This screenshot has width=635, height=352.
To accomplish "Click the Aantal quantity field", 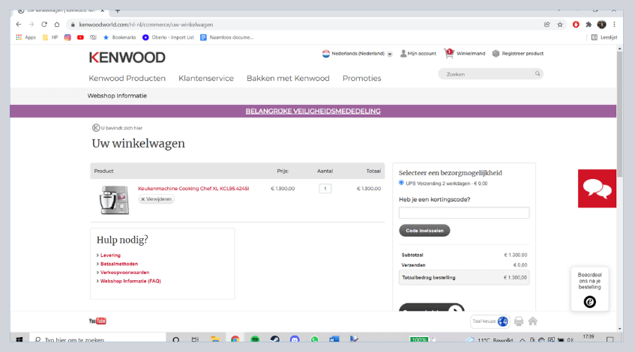I will click(325, 189).
